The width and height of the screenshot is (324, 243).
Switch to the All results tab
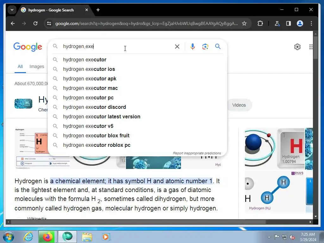pyautogui.click(x=20, y=66)
